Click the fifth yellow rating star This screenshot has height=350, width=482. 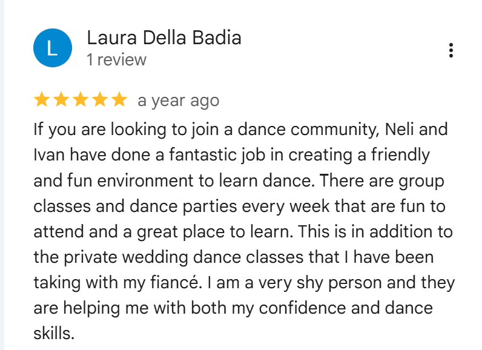[119, 100]
